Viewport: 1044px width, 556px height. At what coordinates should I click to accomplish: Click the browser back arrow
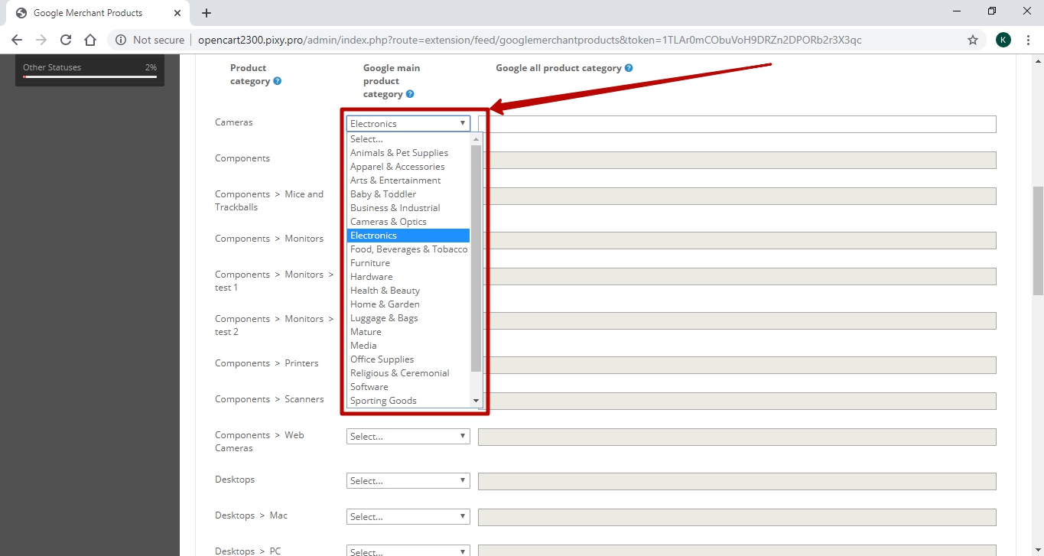pos(17,40)
